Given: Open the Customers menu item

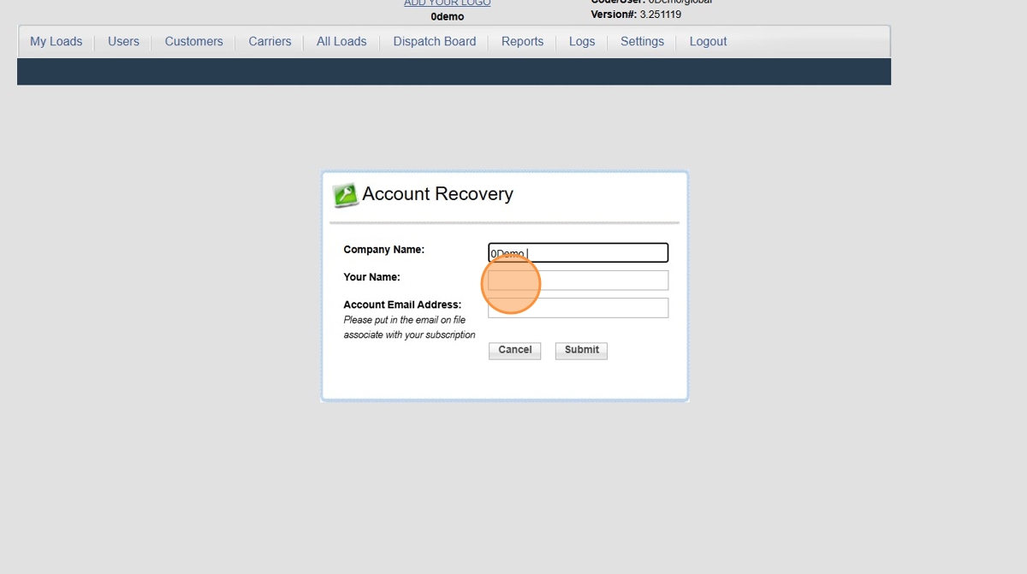Looking at the screenshot, I should click(193, 41).
